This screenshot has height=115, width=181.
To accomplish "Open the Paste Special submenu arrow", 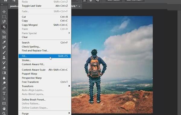I will tap(69, 33).
